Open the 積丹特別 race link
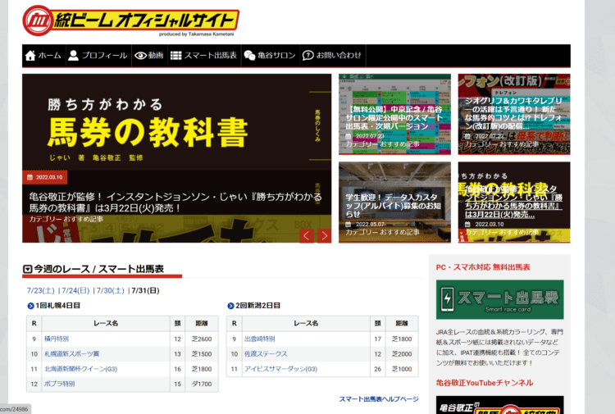The height and width of the screenshot is (414, 615). [x=57, y=339]
